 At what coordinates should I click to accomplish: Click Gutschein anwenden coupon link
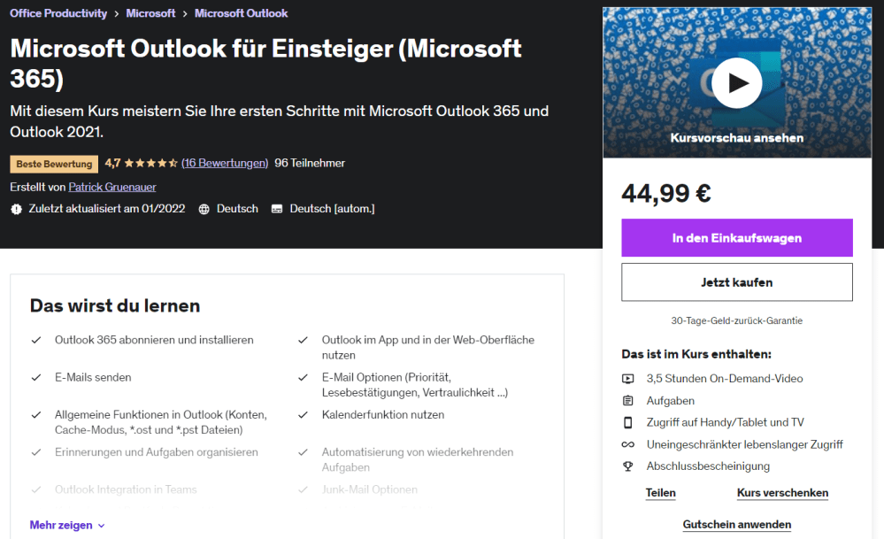coord(736,525)
